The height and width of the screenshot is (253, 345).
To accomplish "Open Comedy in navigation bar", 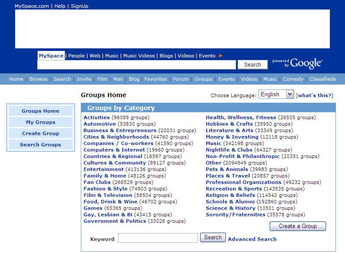I will pos(293,79).
